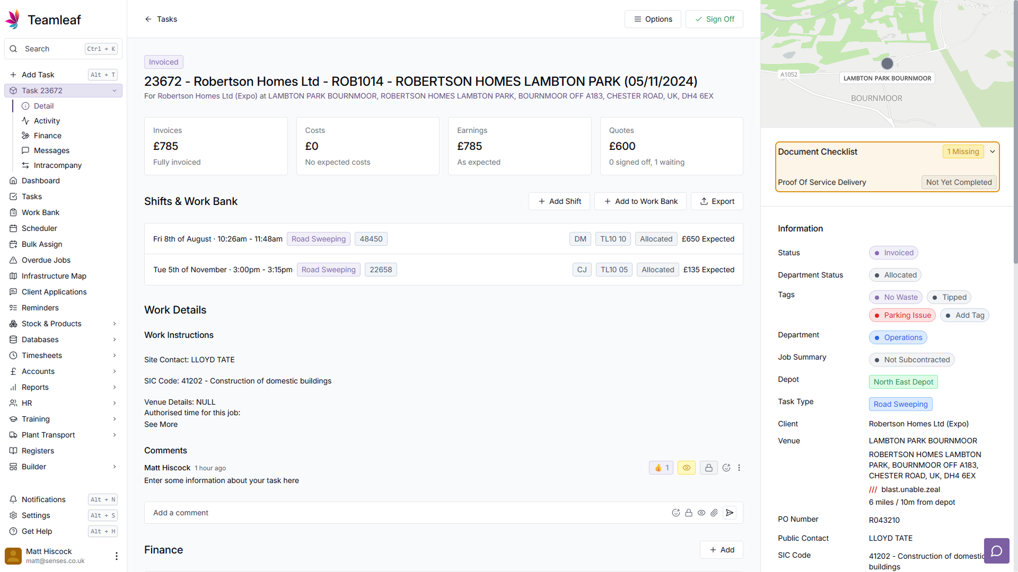The image size is (1018, 572).
Task: Expand Databases submenu
Action: coord(115,339)
